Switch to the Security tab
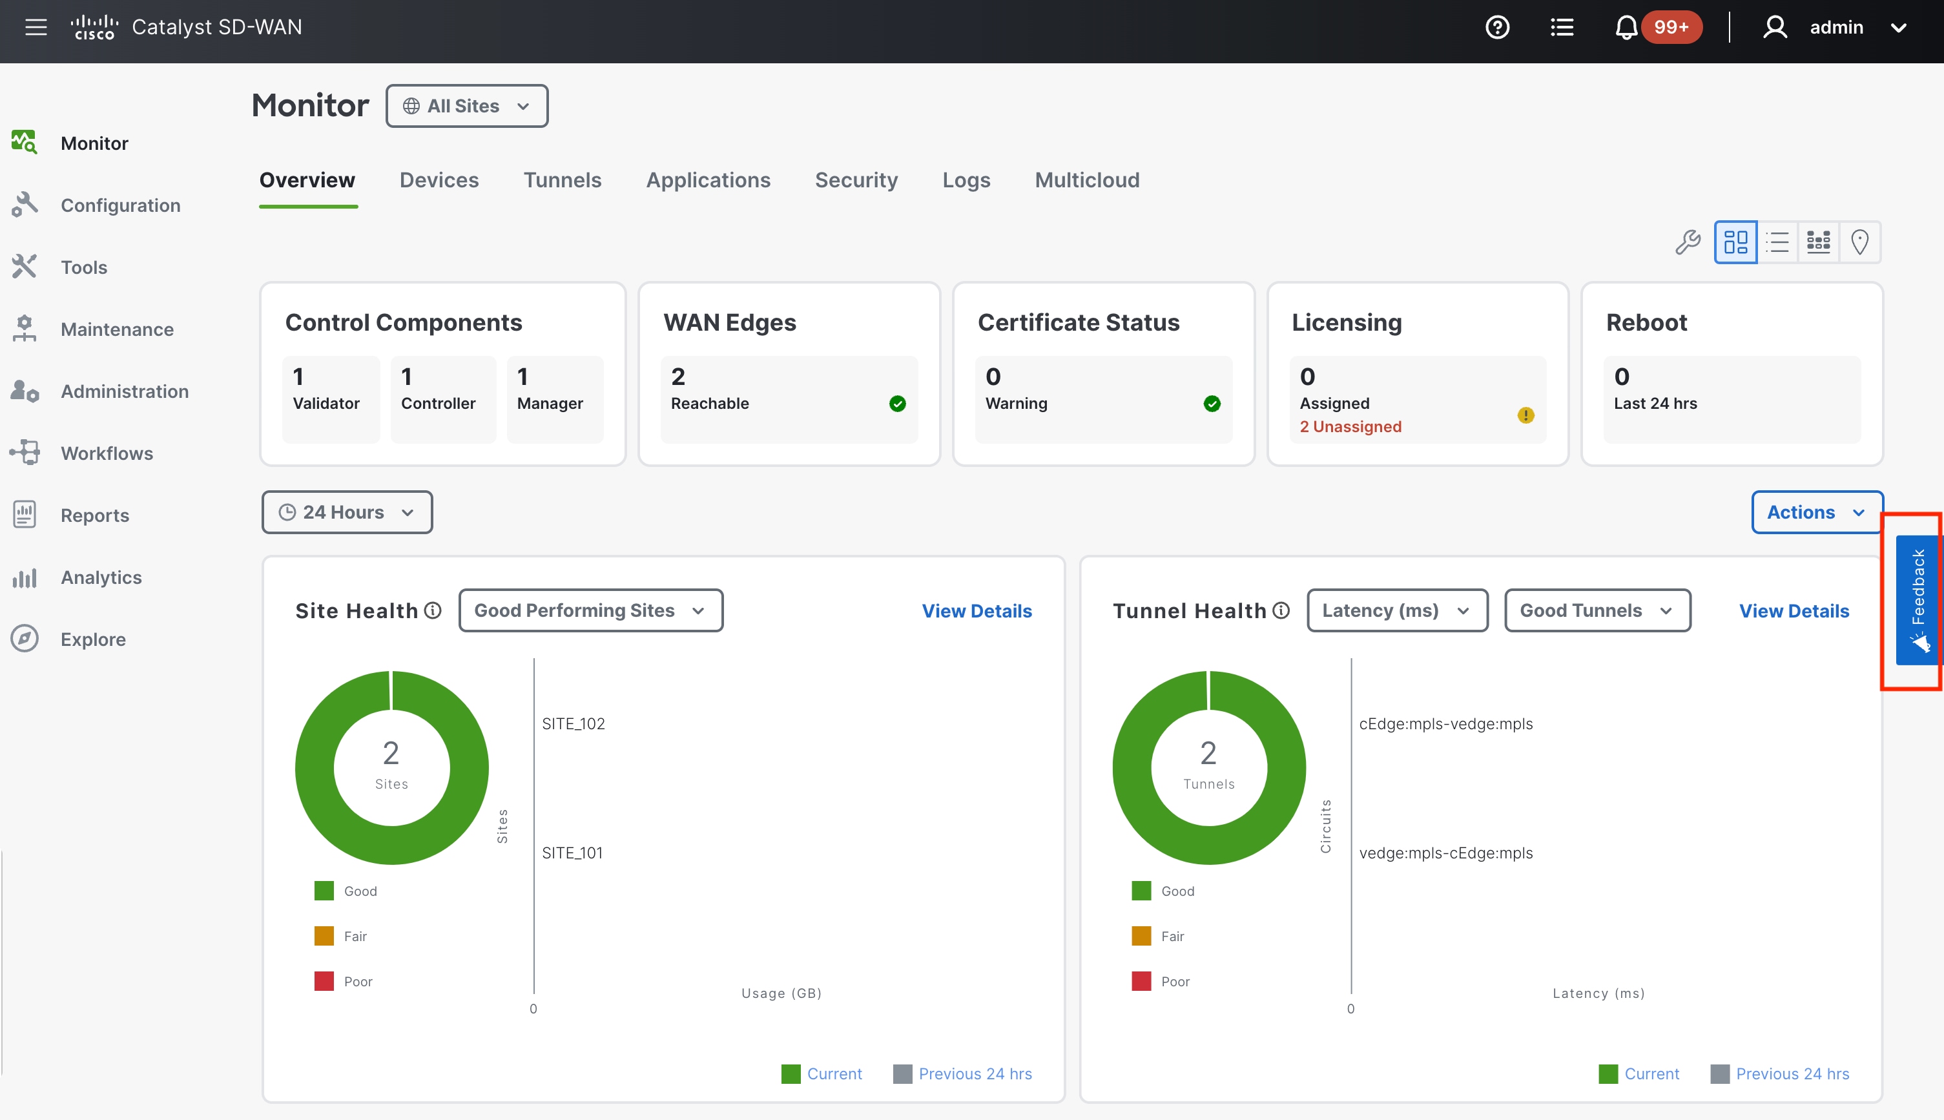Image resolution: width=1944 pixels, height=1120 pixels. [856, 180]
